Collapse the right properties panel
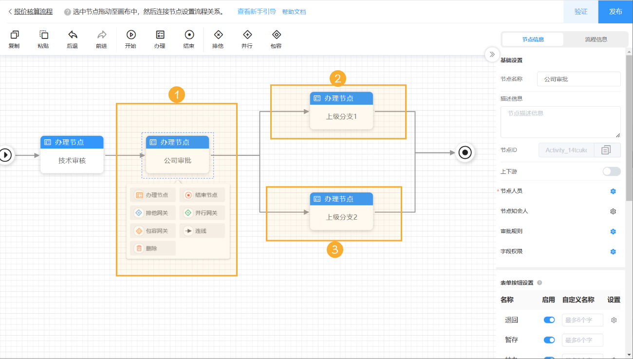633x359 pixels. [x=492, y=54]
